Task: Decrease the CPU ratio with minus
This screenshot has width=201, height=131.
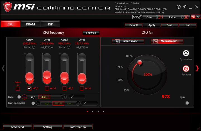Action: pyautogui.click(x=24, y=97)
